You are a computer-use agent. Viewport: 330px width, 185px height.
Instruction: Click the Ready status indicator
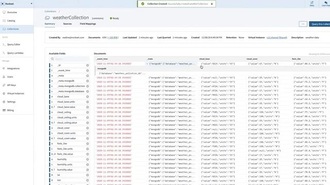pyautogui.click(x=114, y=18)
